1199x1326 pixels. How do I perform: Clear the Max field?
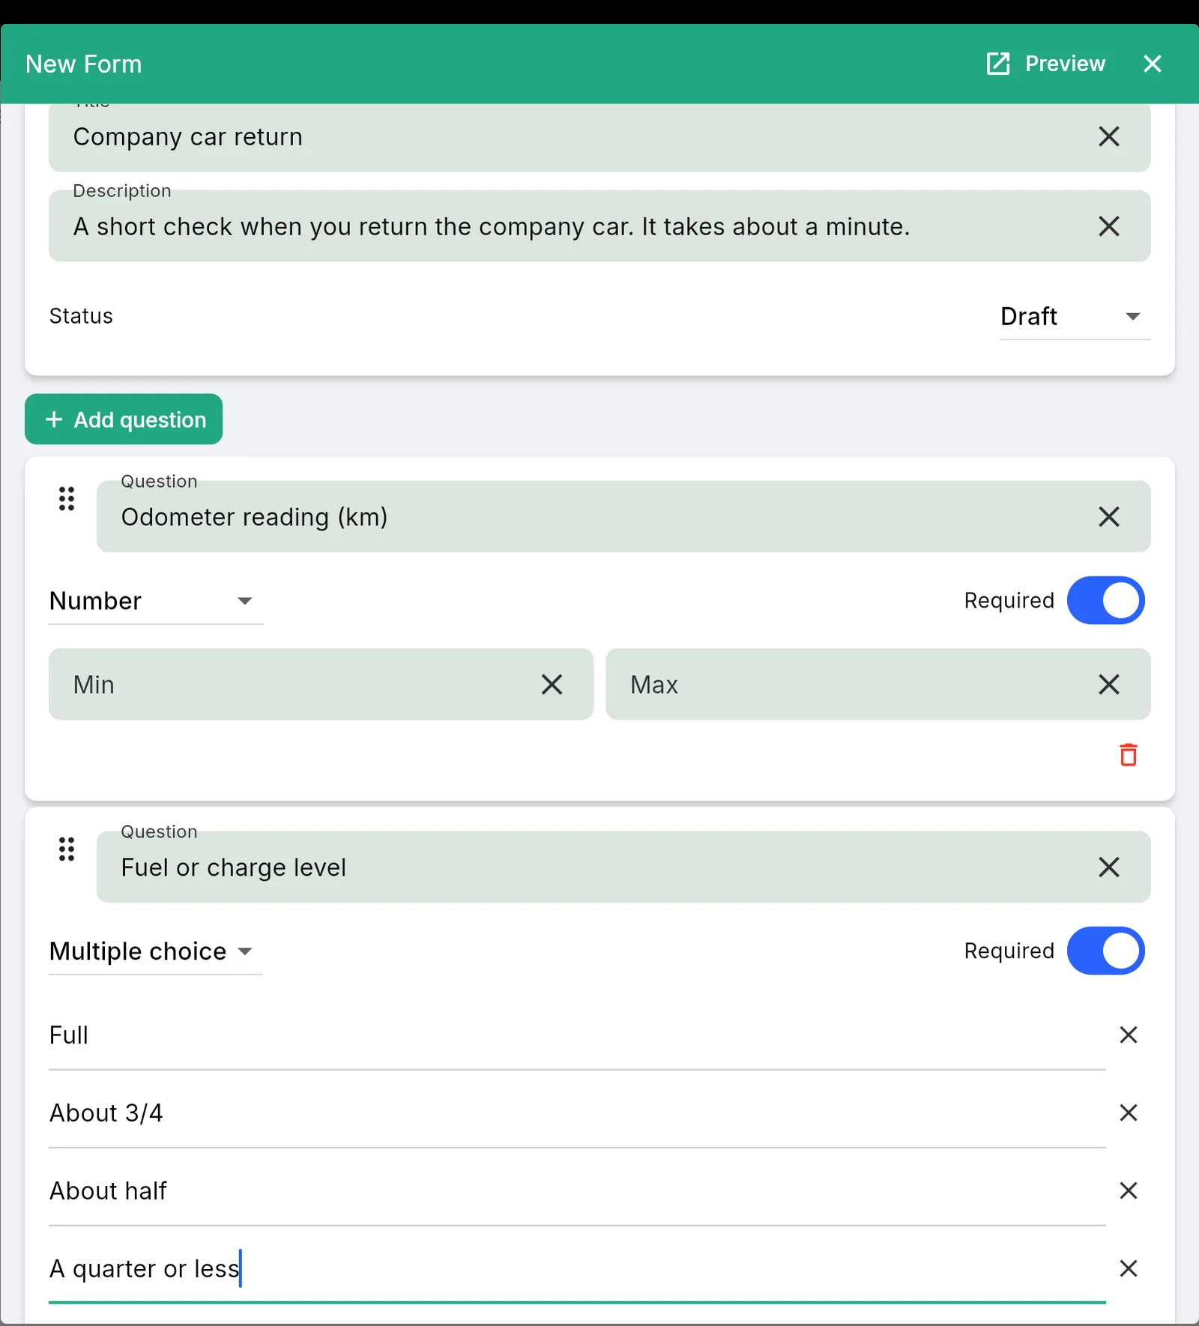1109,685
